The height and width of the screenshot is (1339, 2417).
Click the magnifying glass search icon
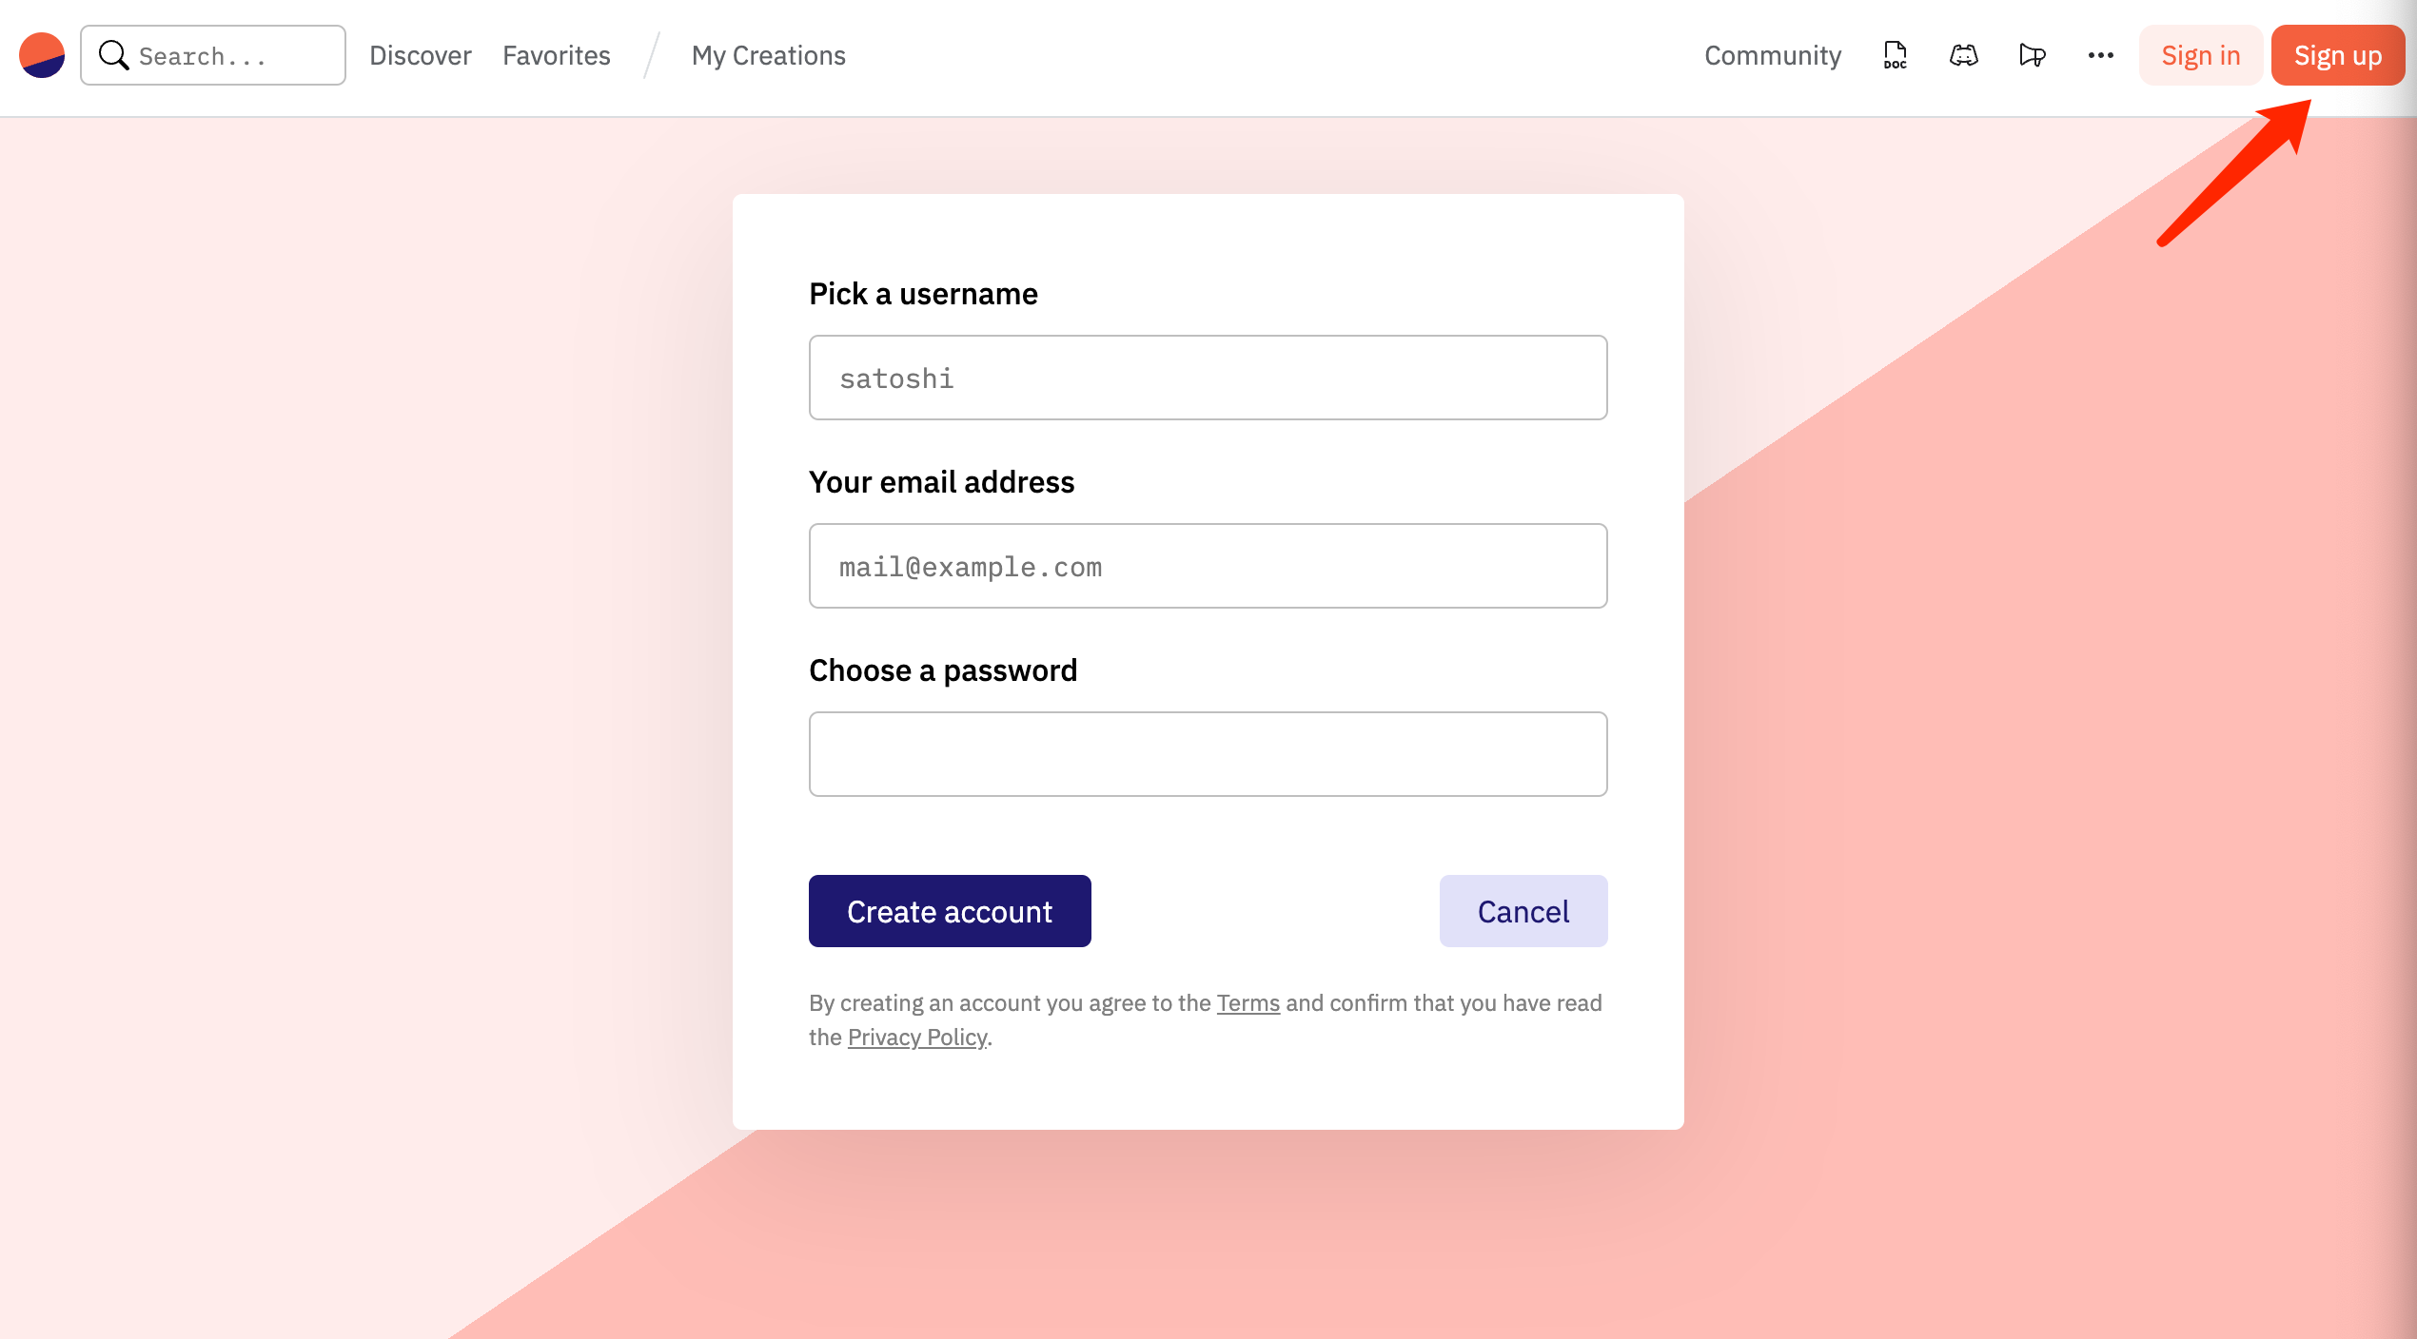114,55
